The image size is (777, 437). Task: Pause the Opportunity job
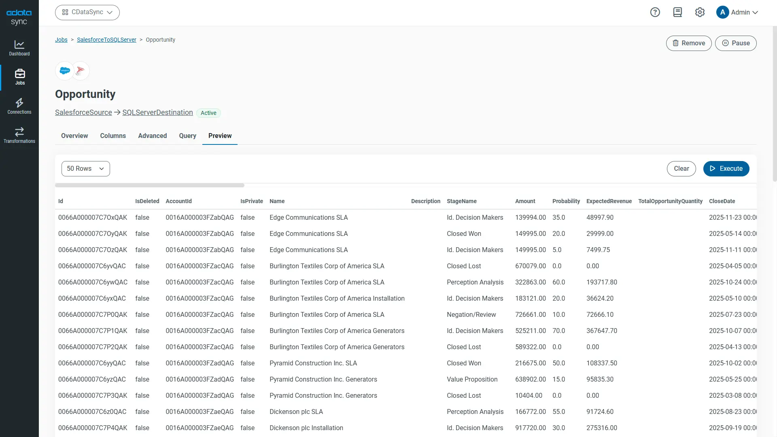point(735,43)
